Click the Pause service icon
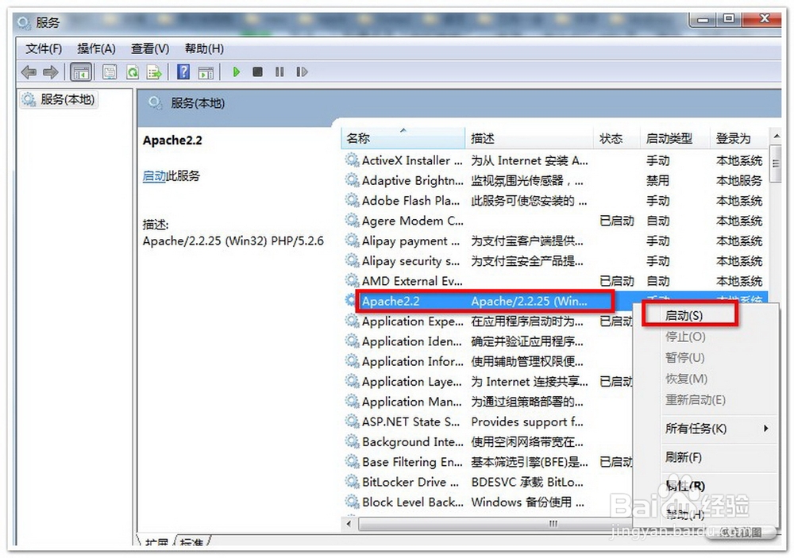Screen dimensions: 794x558 [279, 72]
